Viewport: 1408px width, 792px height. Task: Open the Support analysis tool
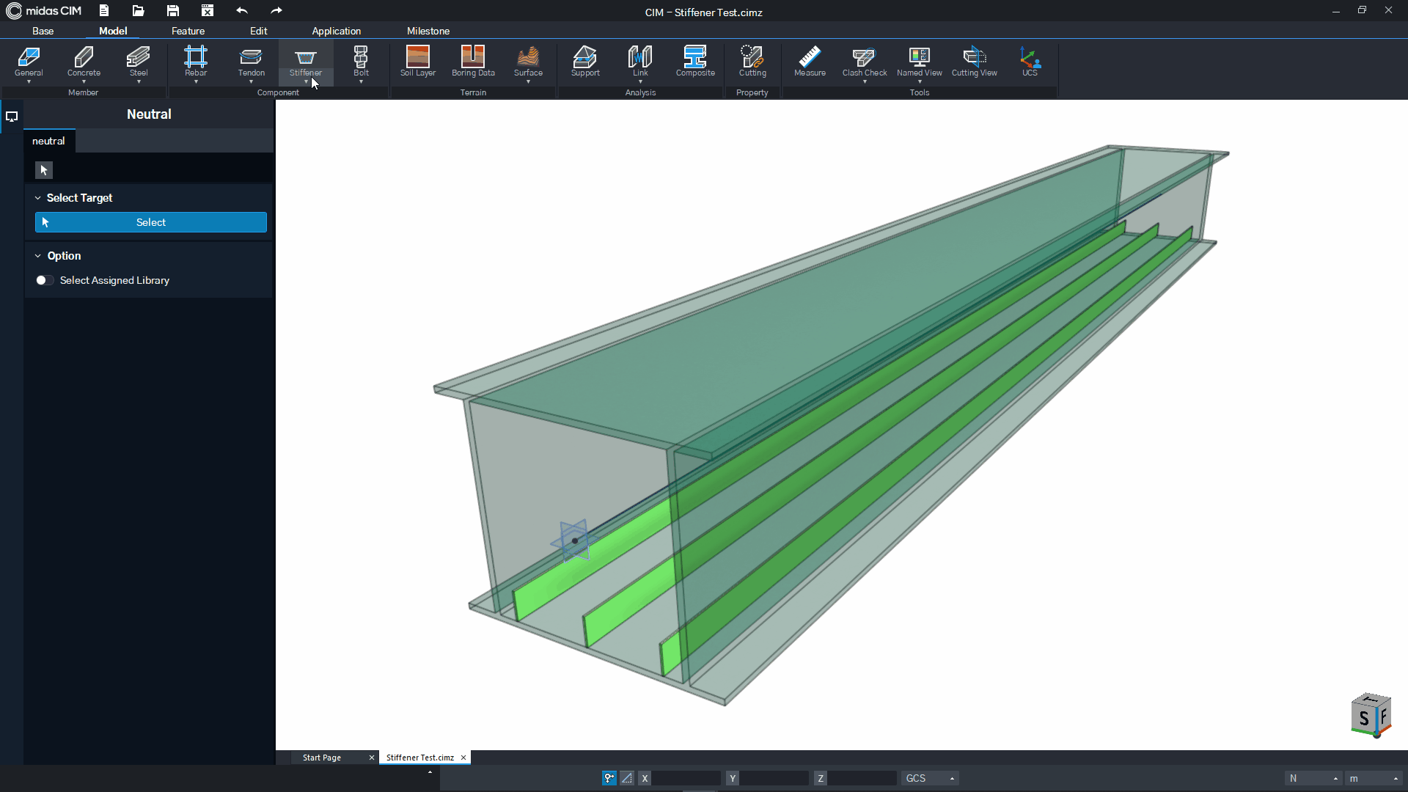585,62
